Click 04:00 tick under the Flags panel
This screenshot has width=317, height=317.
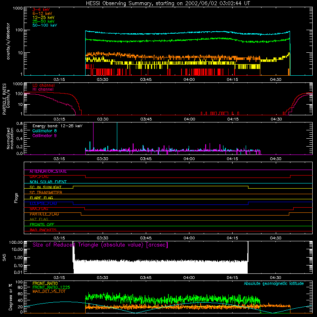pos(189,238)
